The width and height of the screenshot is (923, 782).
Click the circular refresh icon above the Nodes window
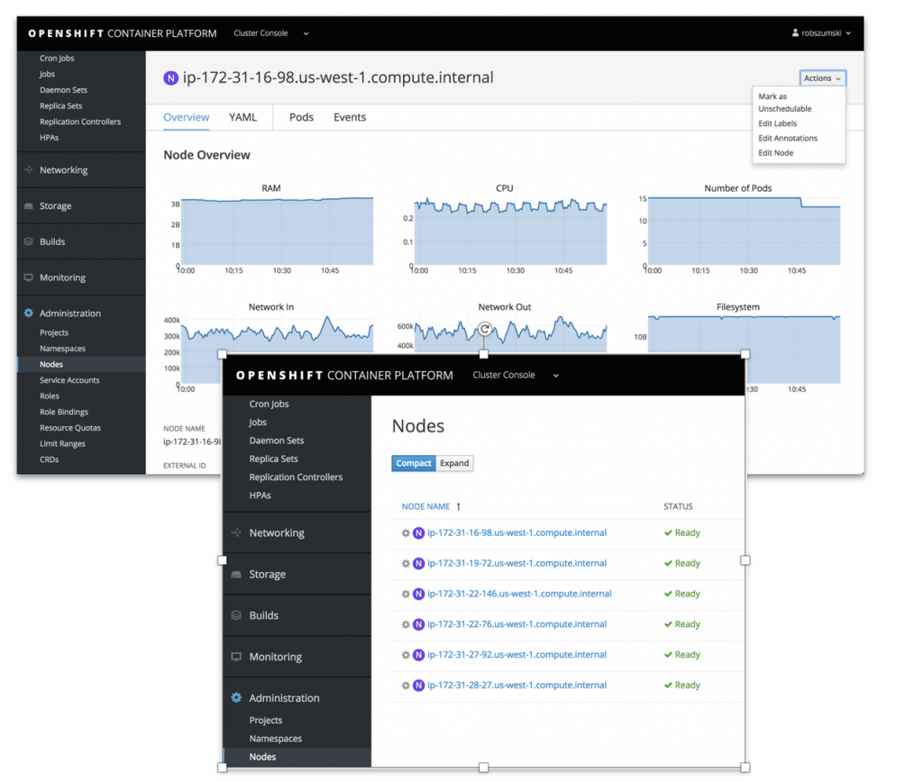tap(484, 330)
